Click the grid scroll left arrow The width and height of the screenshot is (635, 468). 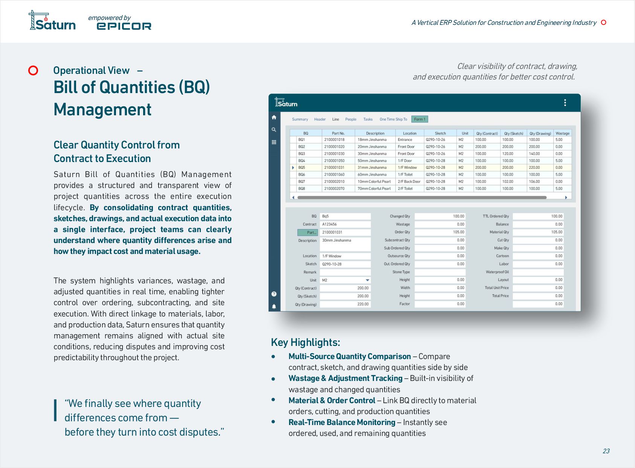293,197
